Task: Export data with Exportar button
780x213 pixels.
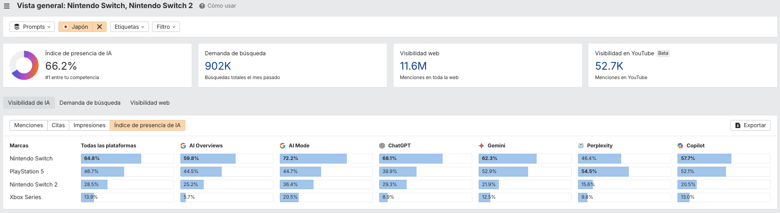Action: pos(750,125)
